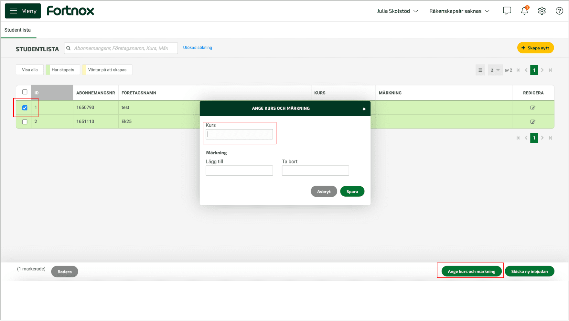Click the Radera button
The width and height of the screenshot is (569, 321).
point(65,272)
